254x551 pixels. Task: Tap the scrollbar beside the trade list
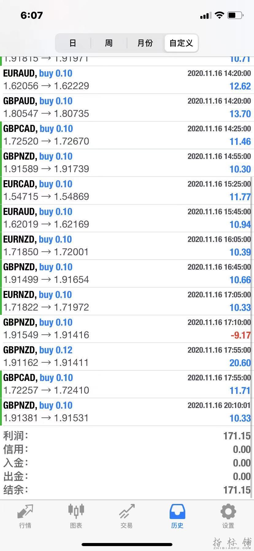tap(252, 307)
